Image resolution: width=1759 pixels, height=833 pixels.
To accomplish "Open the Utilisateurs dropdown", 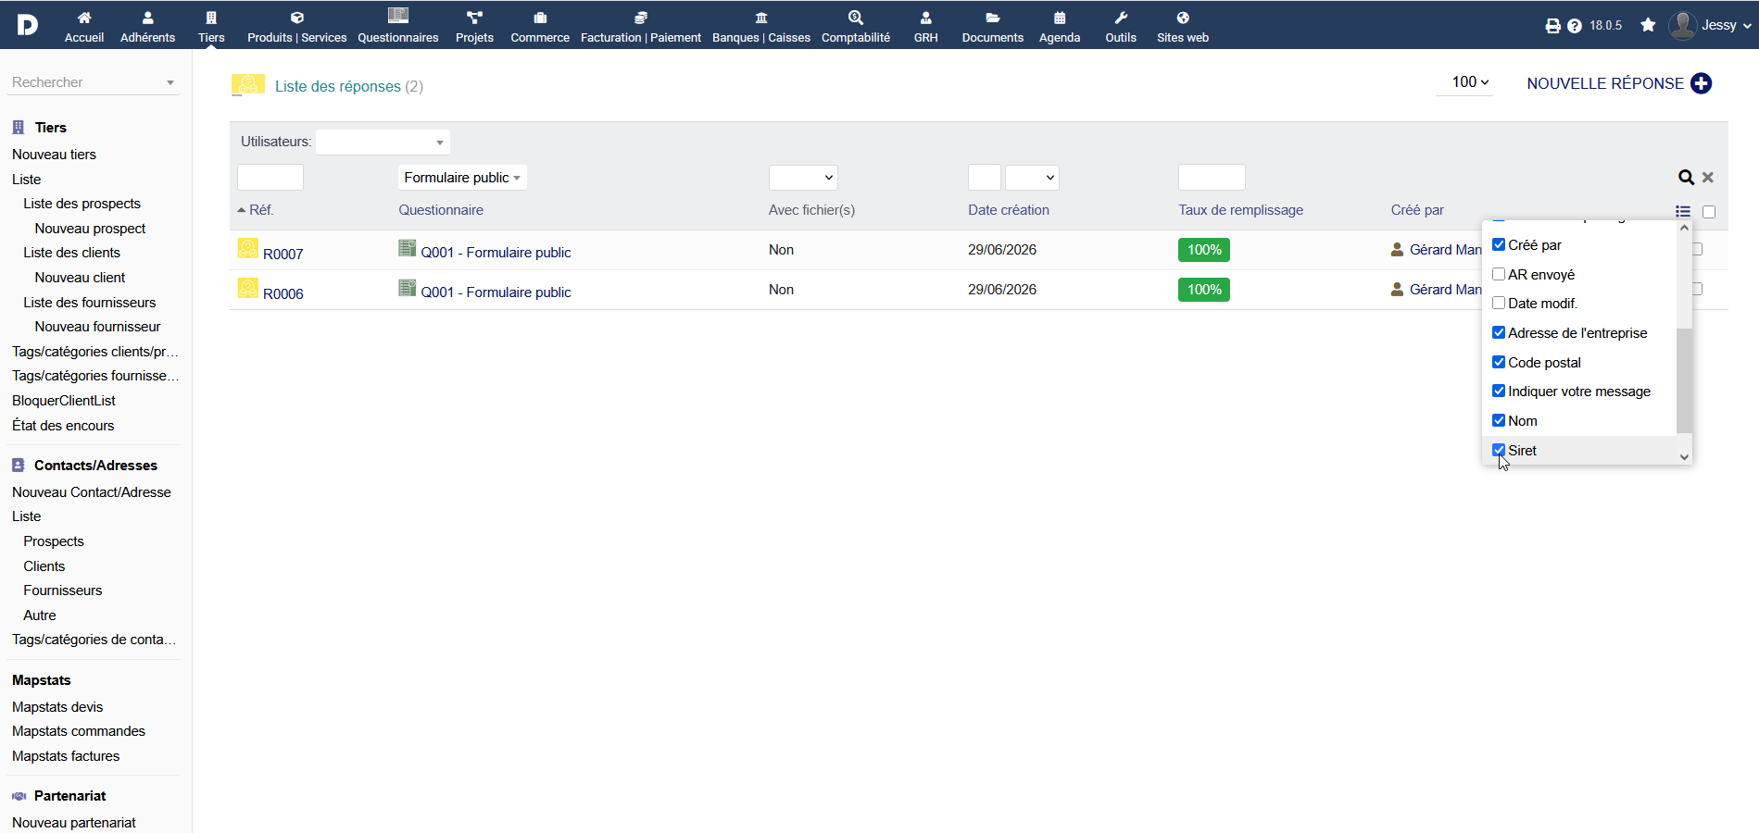I will 383,142.
